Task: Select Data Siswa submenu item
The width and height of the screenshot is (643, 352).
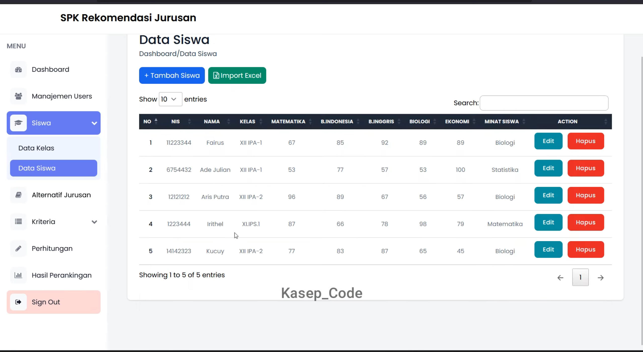Action: pyautogui.click(x=54, y=168)
